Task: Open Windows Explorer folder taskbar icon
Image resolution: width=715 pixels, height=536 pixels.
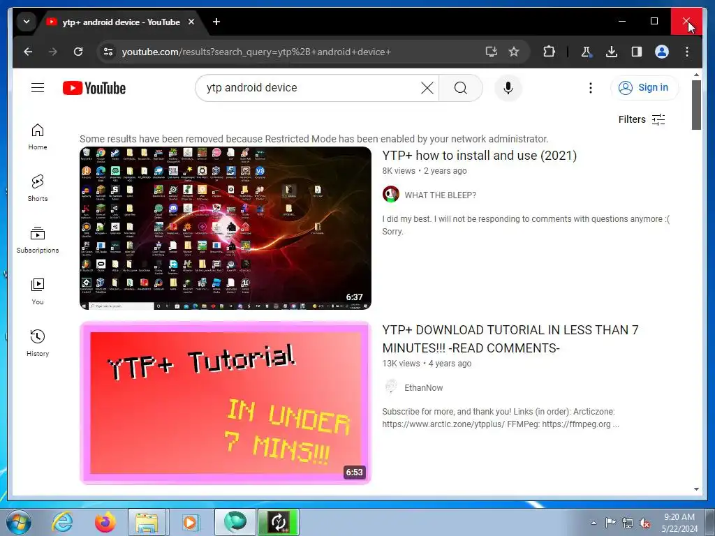Action: click(x=147, y=522)
